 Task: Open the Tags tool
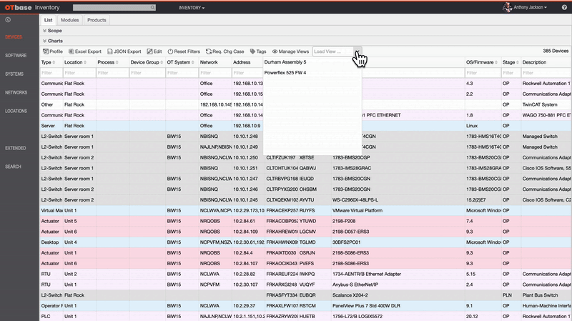tap(258, 51)
